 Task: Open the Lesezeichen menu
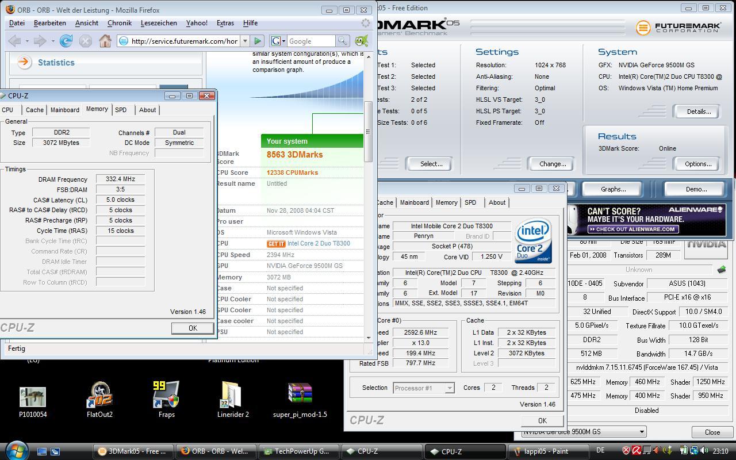[159, 23]
